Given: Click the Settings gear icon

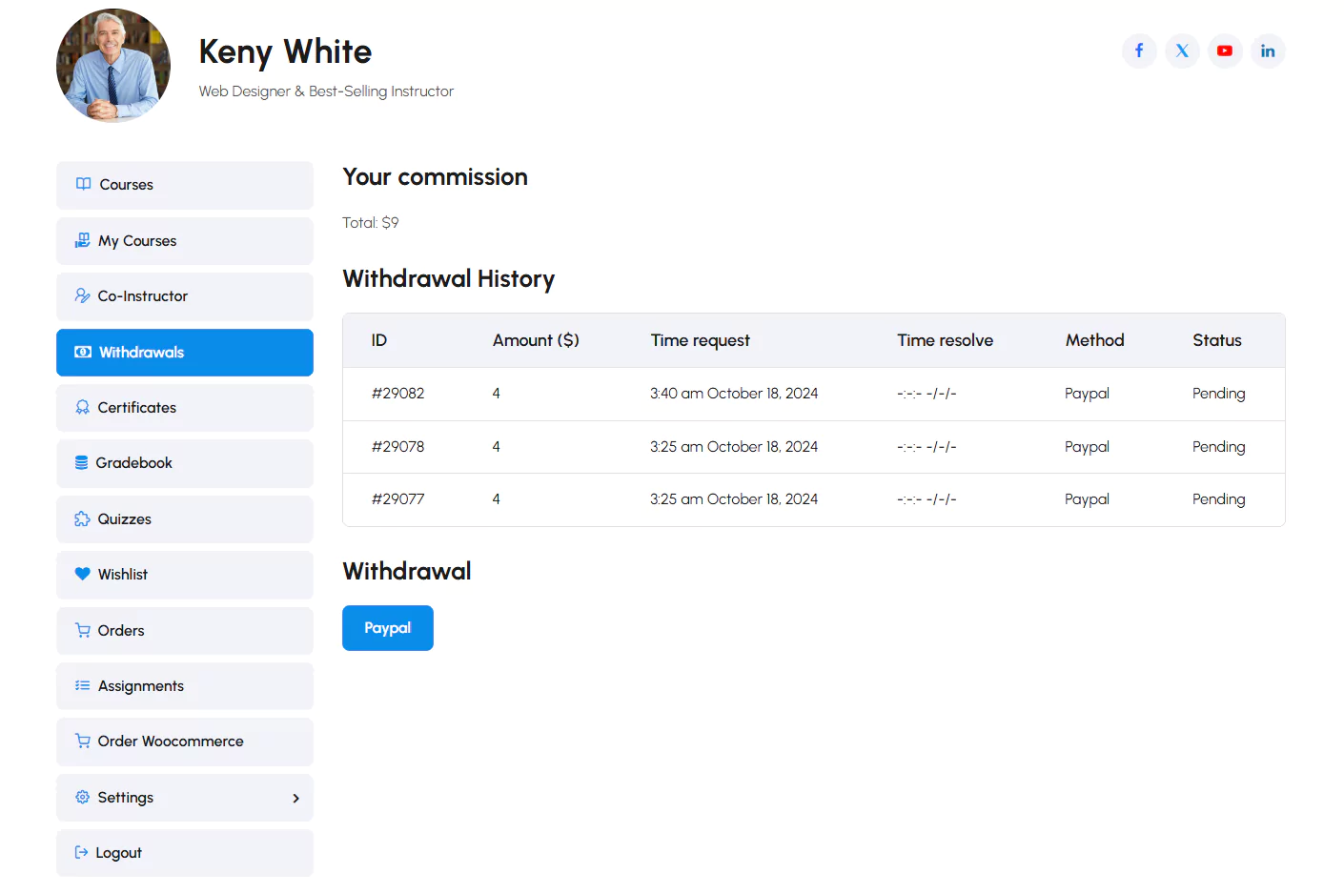Looking at the screenshot, I should click(x=83, y=797).
